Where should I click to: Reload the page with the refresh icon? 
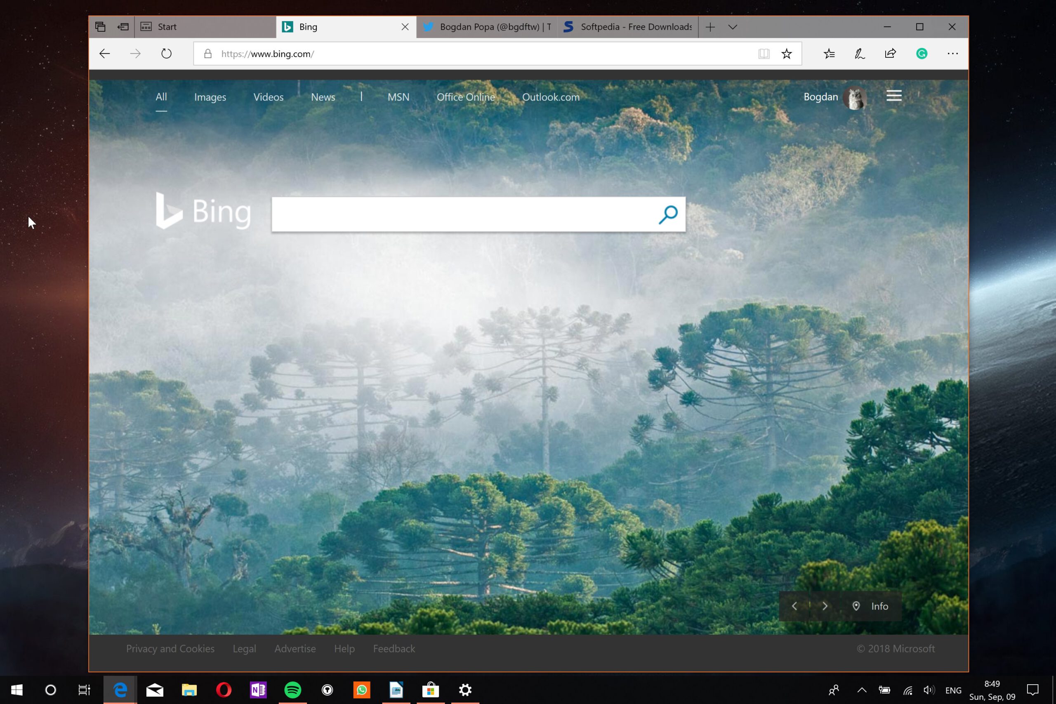pyautogui.click(x=166, y=54)
